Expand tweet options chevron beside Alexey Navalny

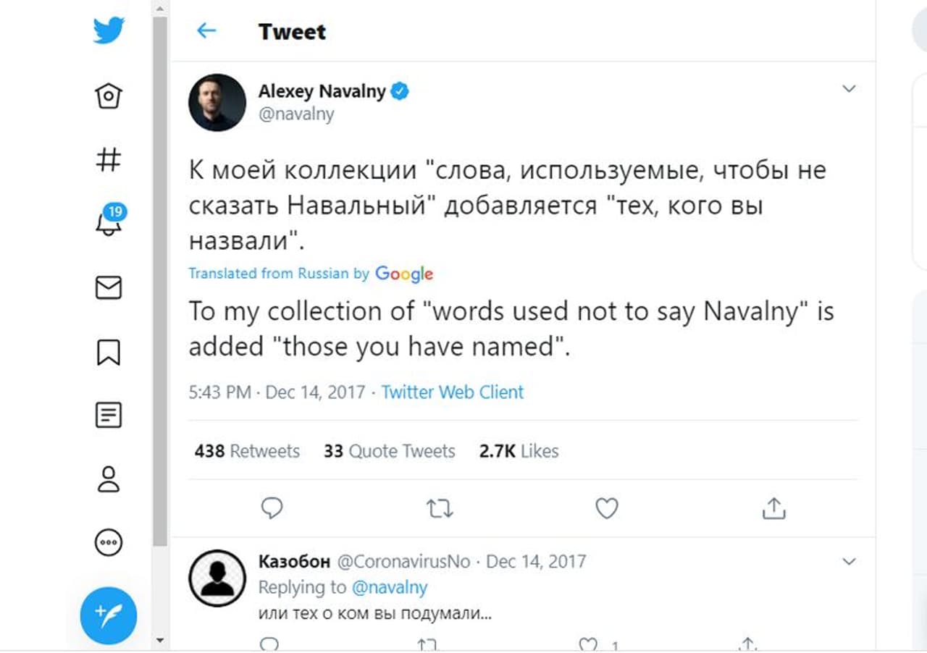(849, 89)
